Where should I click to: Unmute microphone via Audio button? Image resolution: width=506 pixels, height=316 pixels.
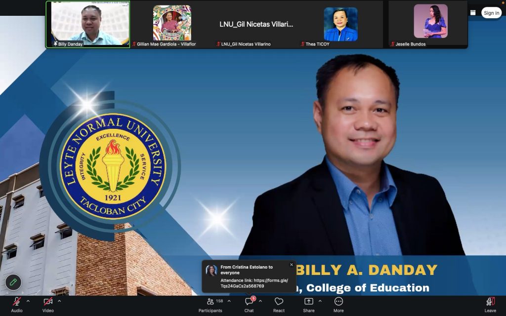click(x=17, y=305)
